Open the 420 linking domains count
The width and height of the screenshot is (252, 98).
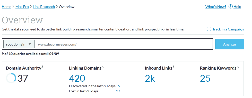(77, 78)
